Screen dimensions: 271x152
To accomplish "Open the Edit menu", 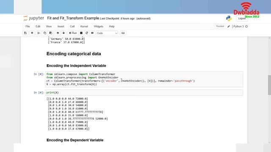I will tap(38, 26).
